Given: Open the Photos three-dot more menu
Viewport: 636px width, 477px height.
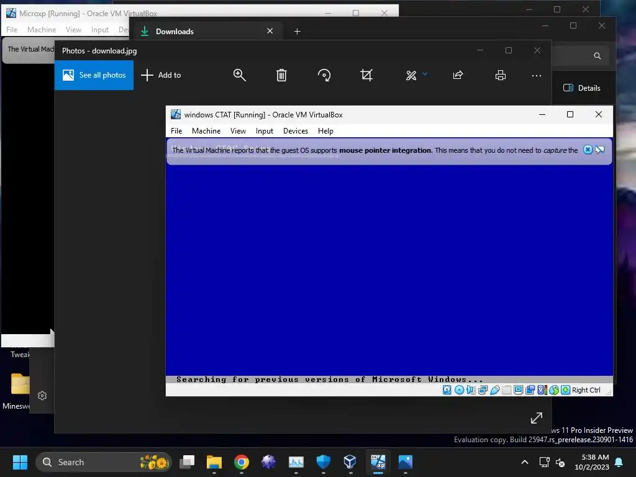Looking at the screenshot, I should [537, 76].
